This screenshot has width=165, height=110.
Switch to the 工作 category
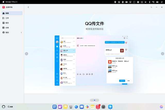pyautogui.click(x=12, y=18)
